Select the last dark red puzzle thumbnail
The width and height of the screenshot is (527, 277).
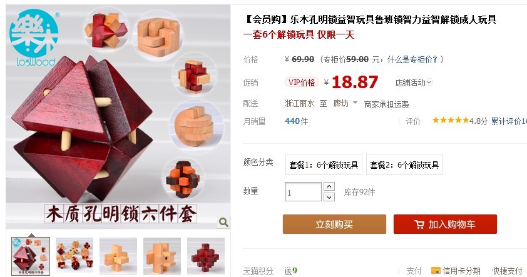point(206,256)
